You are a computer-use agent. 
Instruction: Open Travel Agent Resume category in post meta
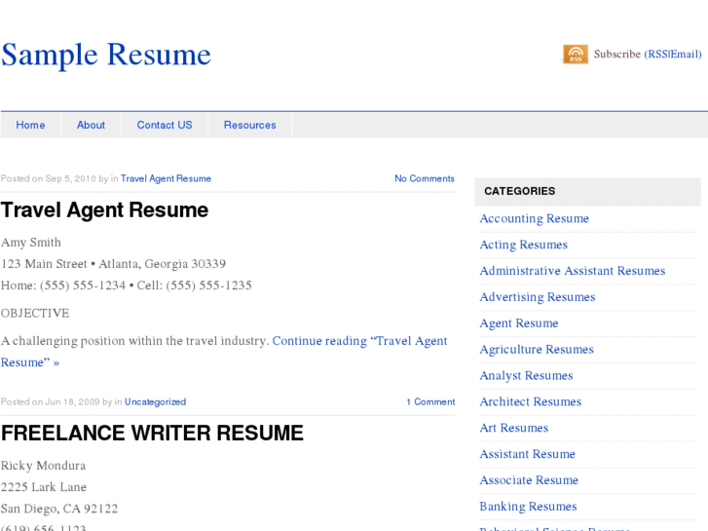[166, 178]
